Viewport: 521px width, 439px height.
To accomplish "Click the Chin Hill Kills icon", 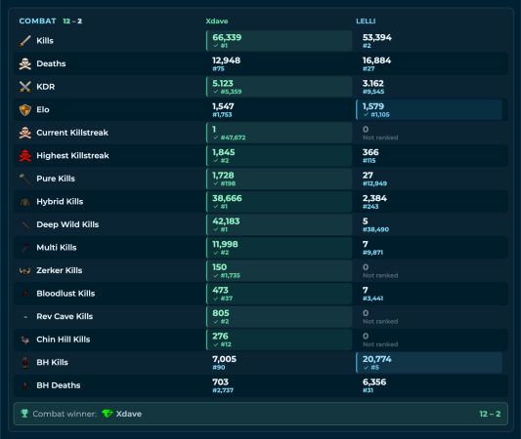I will point(24,339).
